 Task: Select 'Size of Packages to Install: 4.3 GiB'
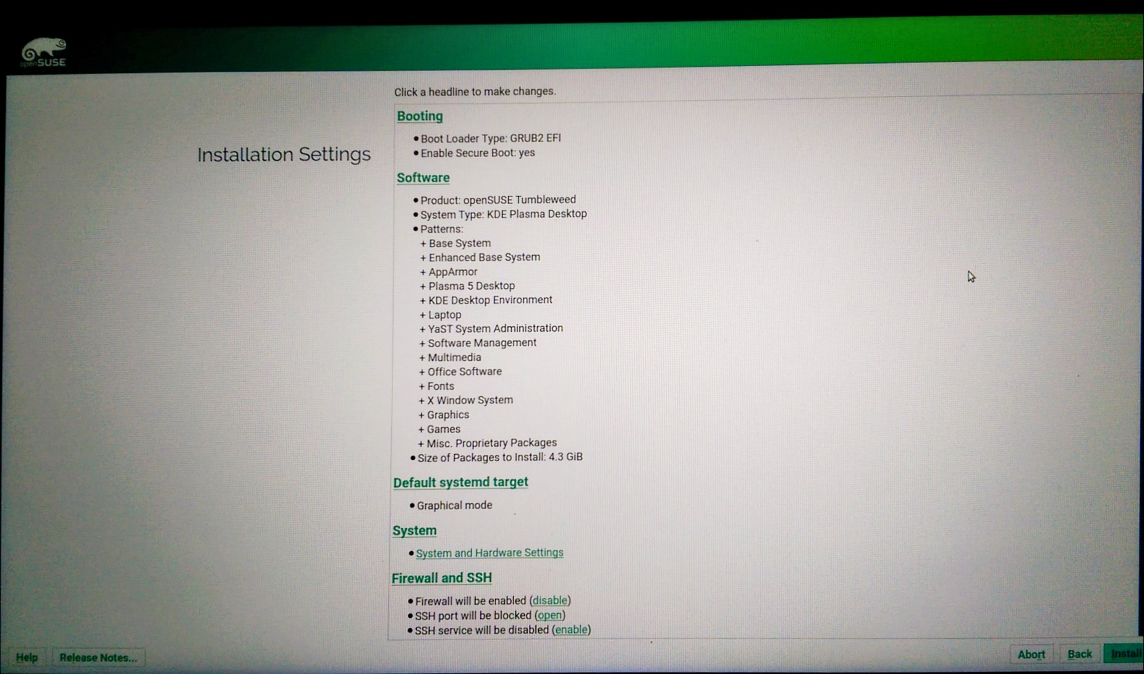tap(500, 458)
